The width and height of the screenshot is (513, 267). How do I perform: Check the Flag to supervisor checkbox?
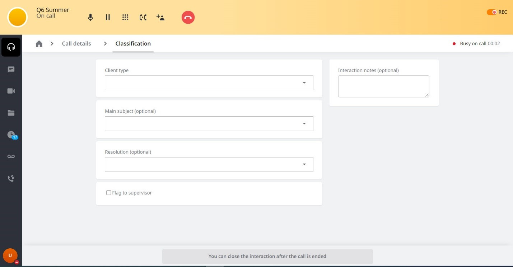(108, 193)
